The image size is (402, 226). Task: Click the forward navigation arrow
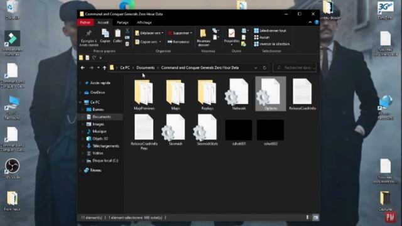[91, 68]
